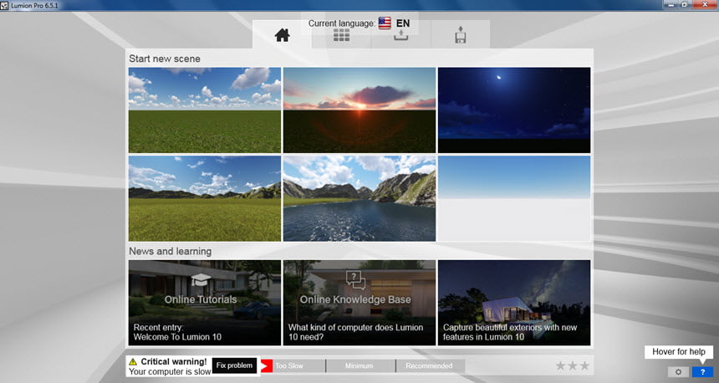
Task: Open the Online Knowledge Base card
Action: pos(359,303)
